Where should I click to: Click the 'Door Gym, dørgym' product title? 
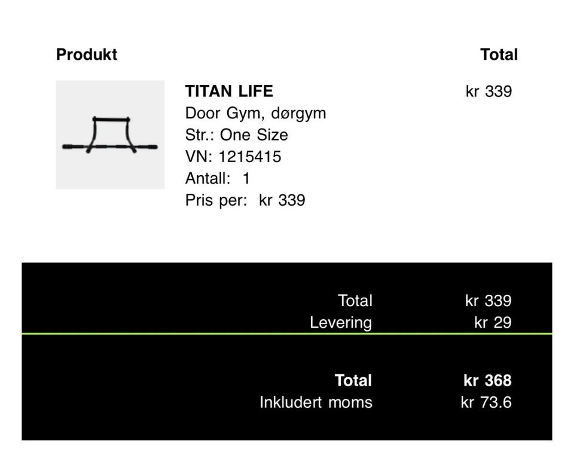tap(255, 113)
